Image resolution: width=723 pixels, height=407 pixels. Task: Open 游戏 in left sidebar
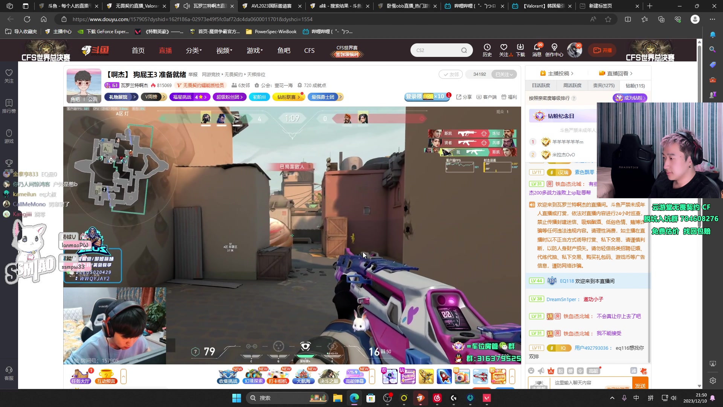pos(9,136)
